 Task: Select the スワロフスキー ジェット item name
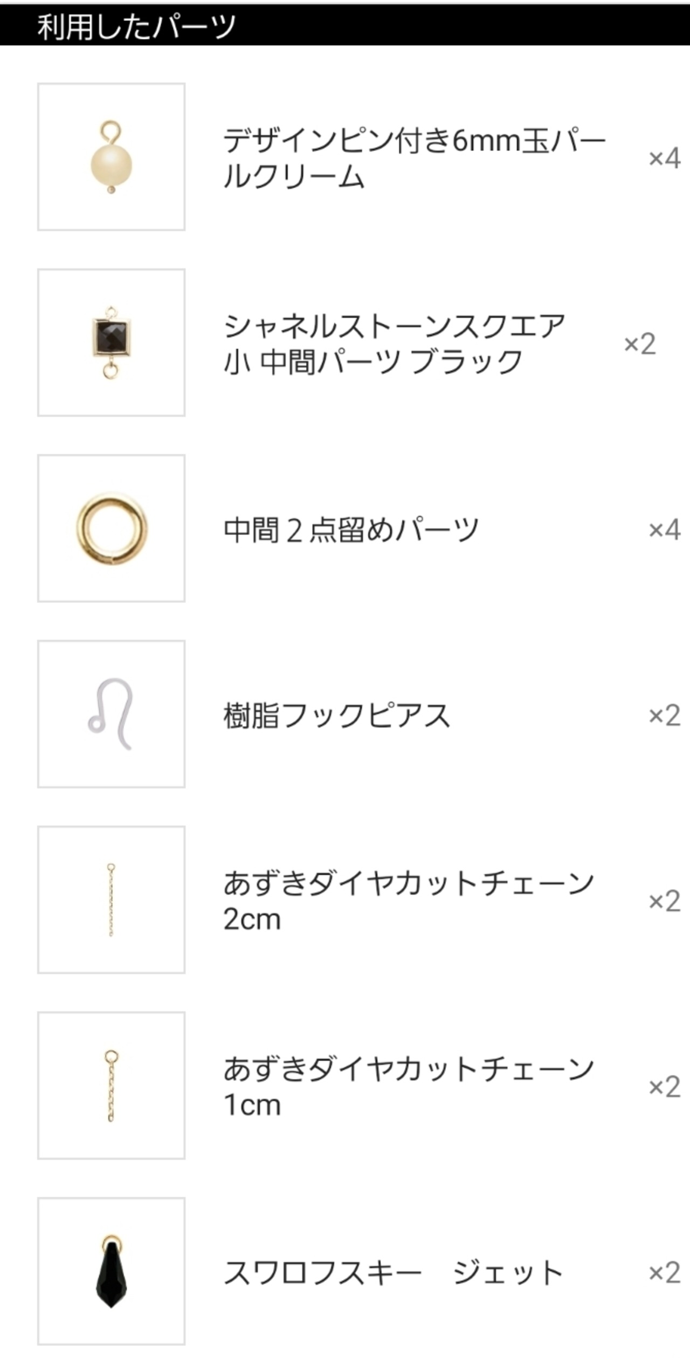393,1273
